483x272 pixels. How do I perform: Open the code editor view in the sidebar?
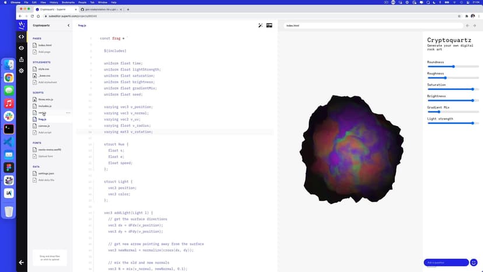click(22, 37)
